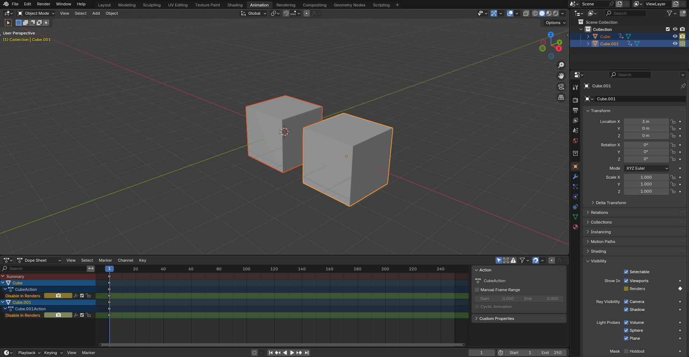Click Disable in Renders for the Cube channel
The height and width of the screenshot is (357, 689).
coord(22,296)
